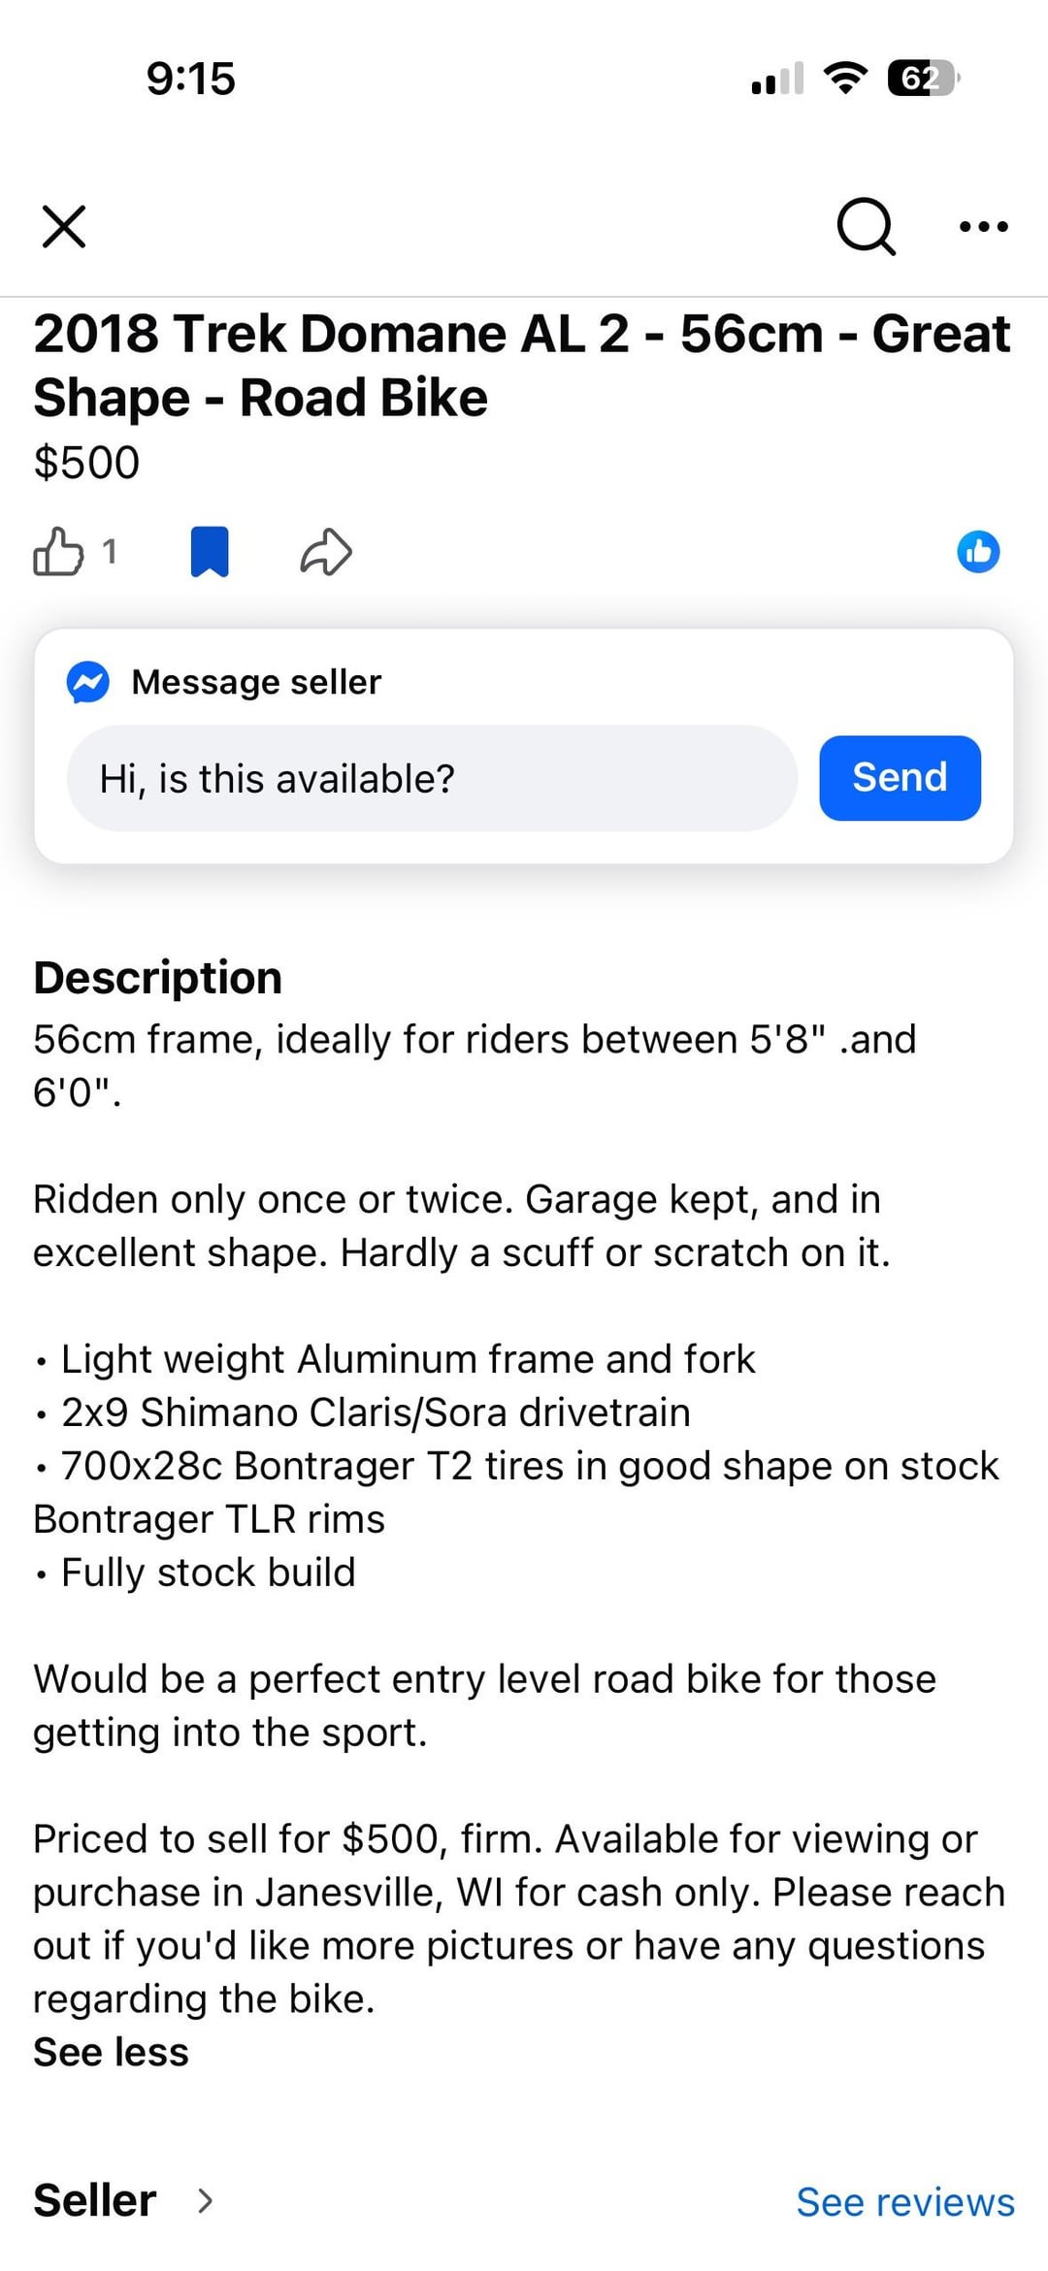Viewport: 1048px width, 2271px height.
Task: Tap the Message seller label
Action: point(256,682)
